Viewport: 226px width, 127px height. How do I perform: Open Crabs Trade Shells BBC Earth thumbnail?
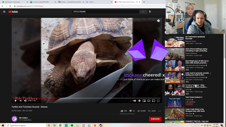pos(174,114)
